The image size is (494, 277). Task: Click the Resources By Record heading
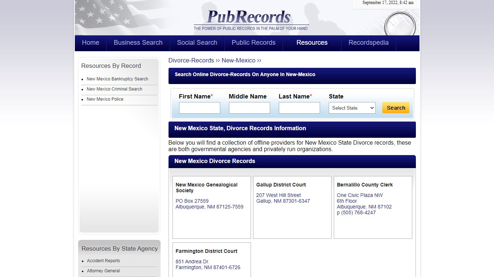point(111,66)
